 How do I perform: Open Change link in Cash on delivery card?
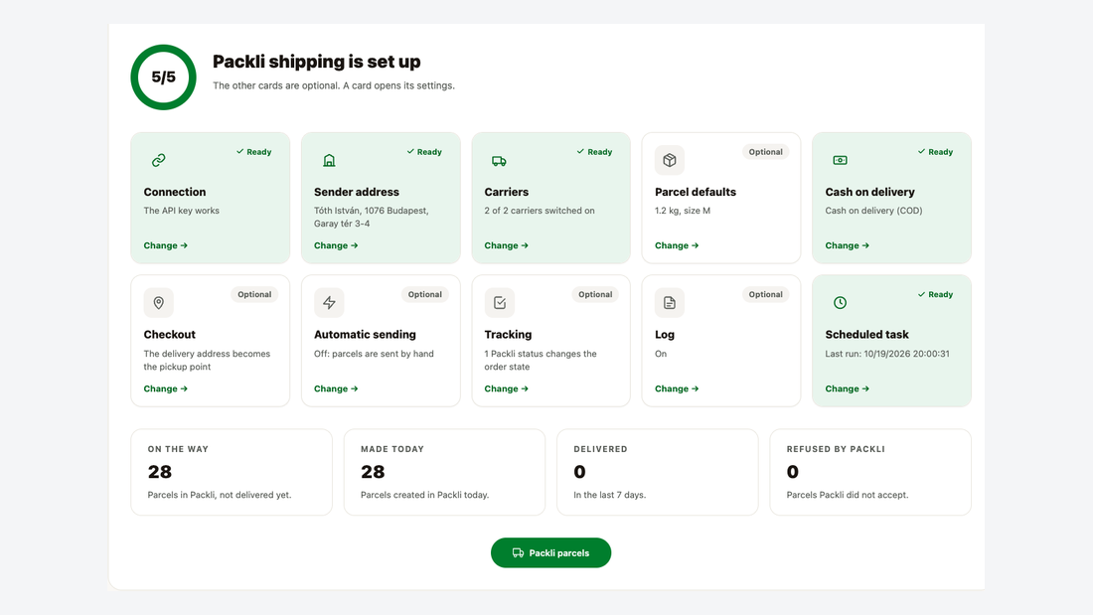847,245
